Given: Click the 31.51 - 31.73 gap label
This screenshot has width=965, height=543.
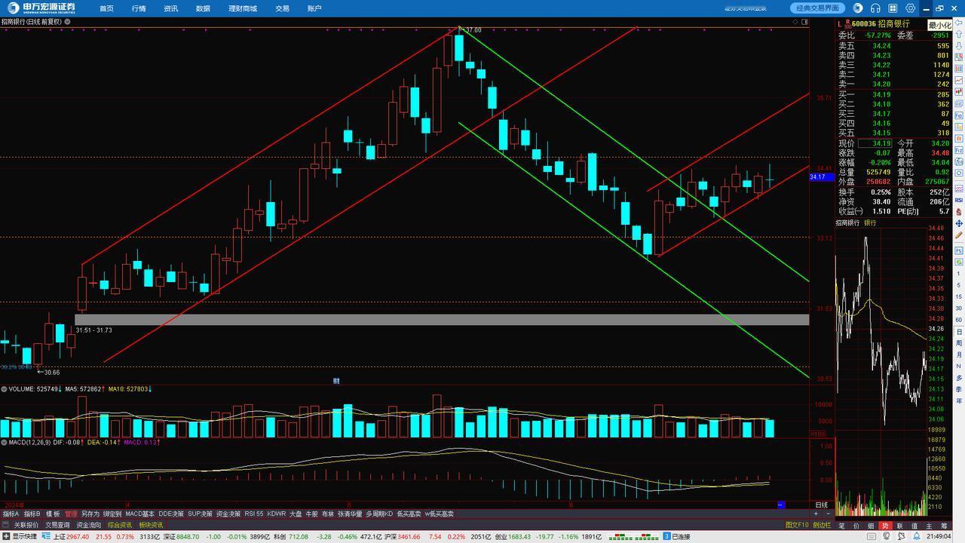Looking at the screenshot, I should coord(94,330).
